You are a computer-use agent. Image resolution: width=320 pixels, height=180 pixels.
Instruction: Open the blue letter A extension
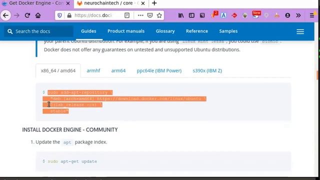tap(223, 15)
